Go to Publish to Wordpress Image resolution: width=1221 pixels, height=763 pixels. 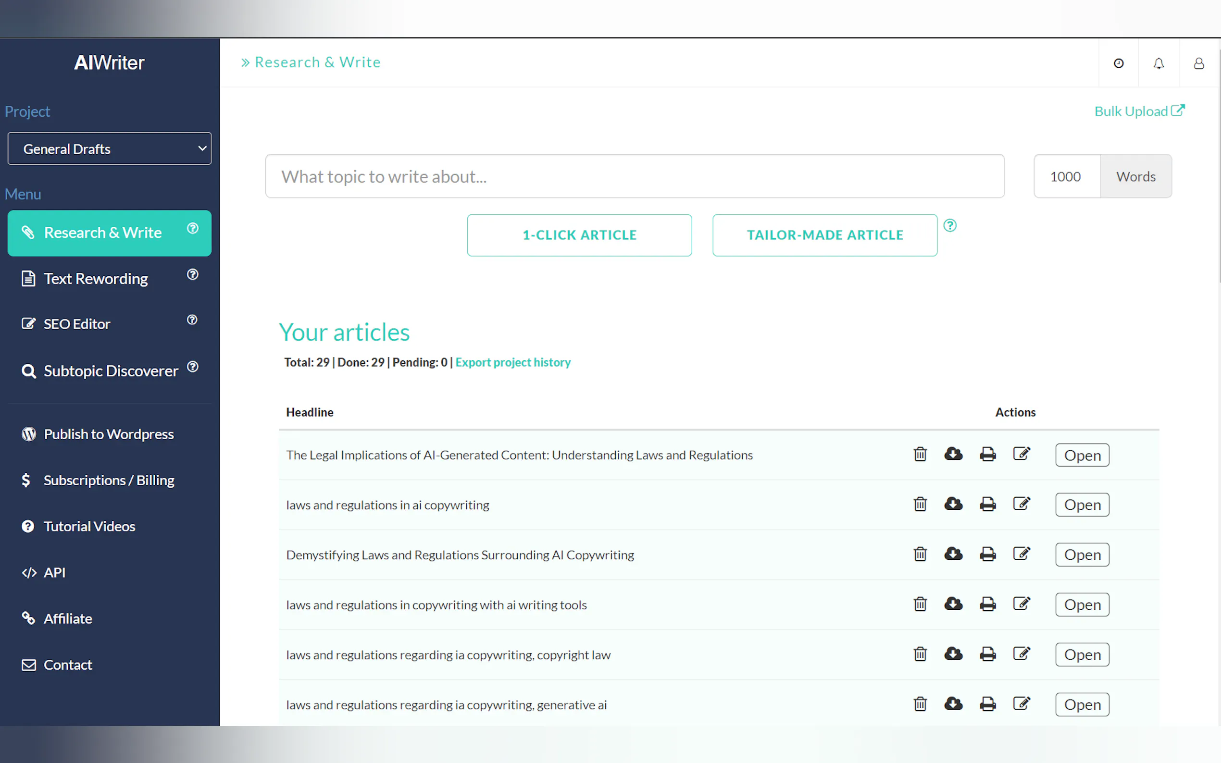coord(109,434)
